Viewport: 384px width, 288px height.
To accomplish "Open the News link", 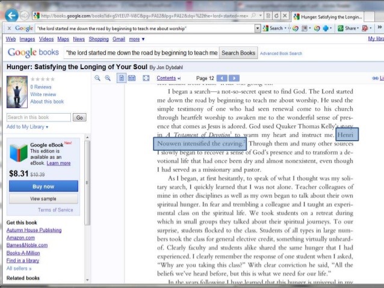I will 79,39.
